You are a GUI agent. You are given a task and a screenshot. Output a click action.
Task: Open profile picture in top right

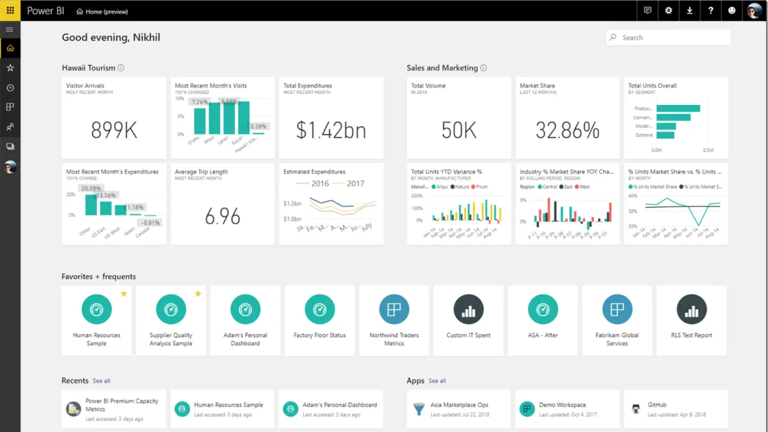coord(755,10)
